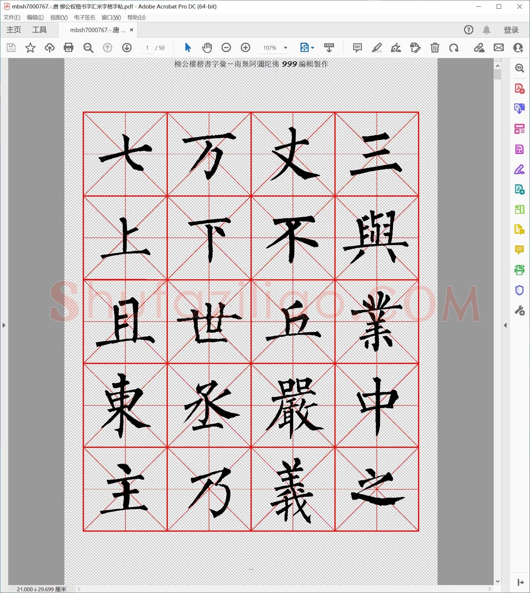The image size is (530, 593).
Task: Open the 编辑(E) menu
Action: click(x=35, y=18)
